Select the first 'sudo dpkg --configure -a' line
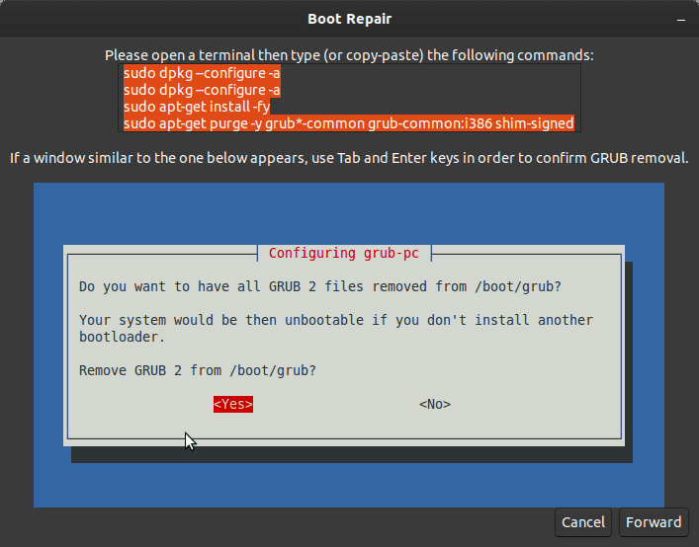699x547 pixels. coord(202,73)
